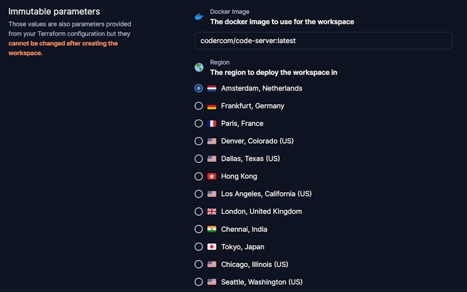Pick the London, United Kingdom radio button
The width and height of the screenshot is (467, 292).
point(199,212)
